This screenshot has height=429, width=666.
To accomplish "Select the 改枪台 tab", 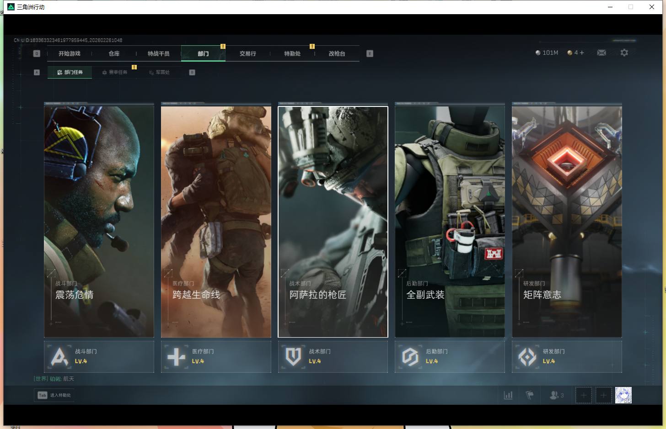I will point(337,53).
